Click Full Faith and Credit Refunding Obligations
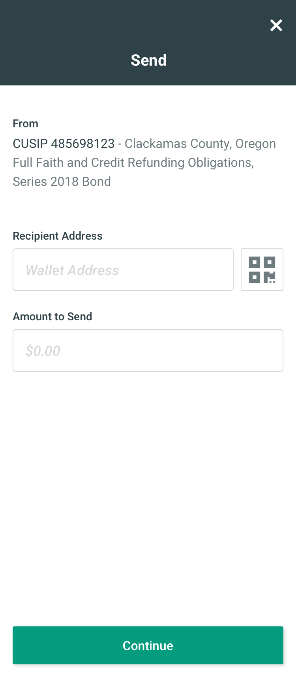 [x=133, y=163]
